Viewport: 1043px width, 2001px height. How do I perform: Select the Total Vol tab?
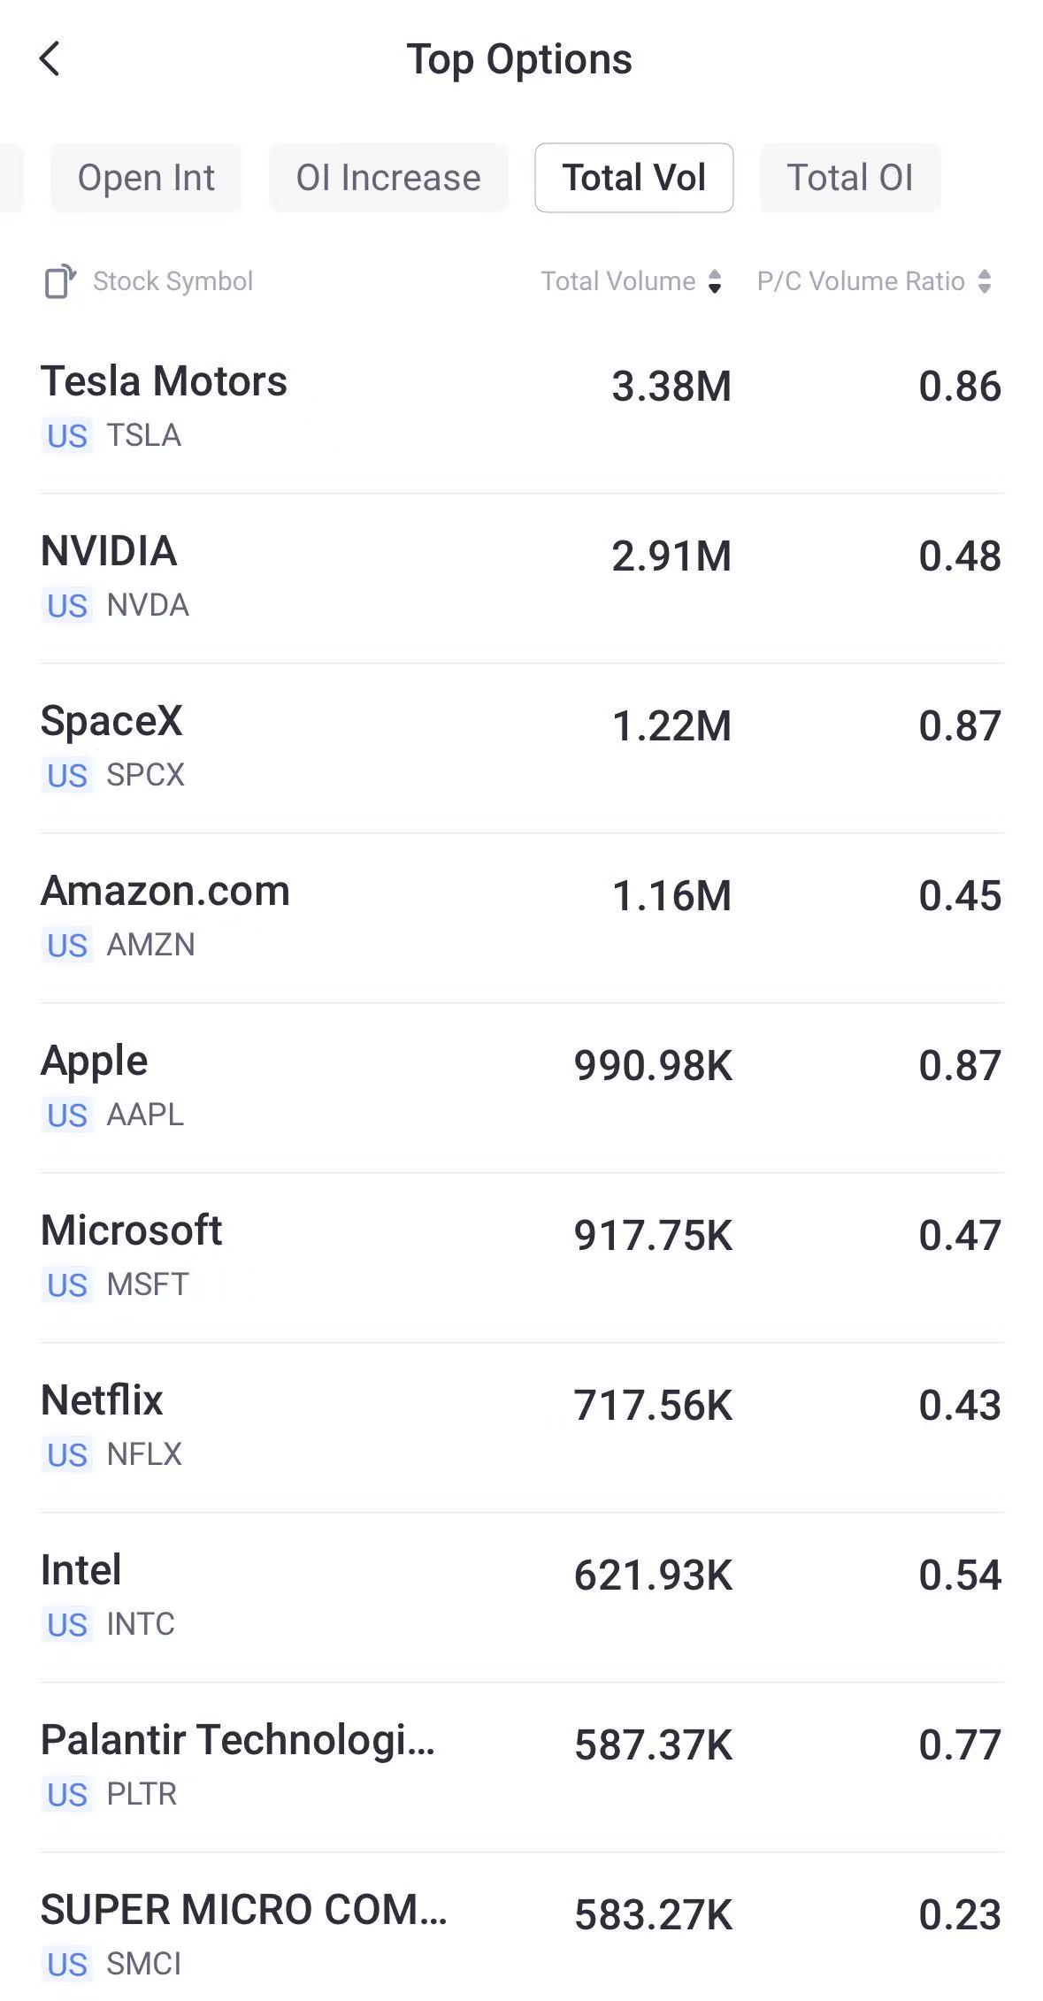click(634, 178)
